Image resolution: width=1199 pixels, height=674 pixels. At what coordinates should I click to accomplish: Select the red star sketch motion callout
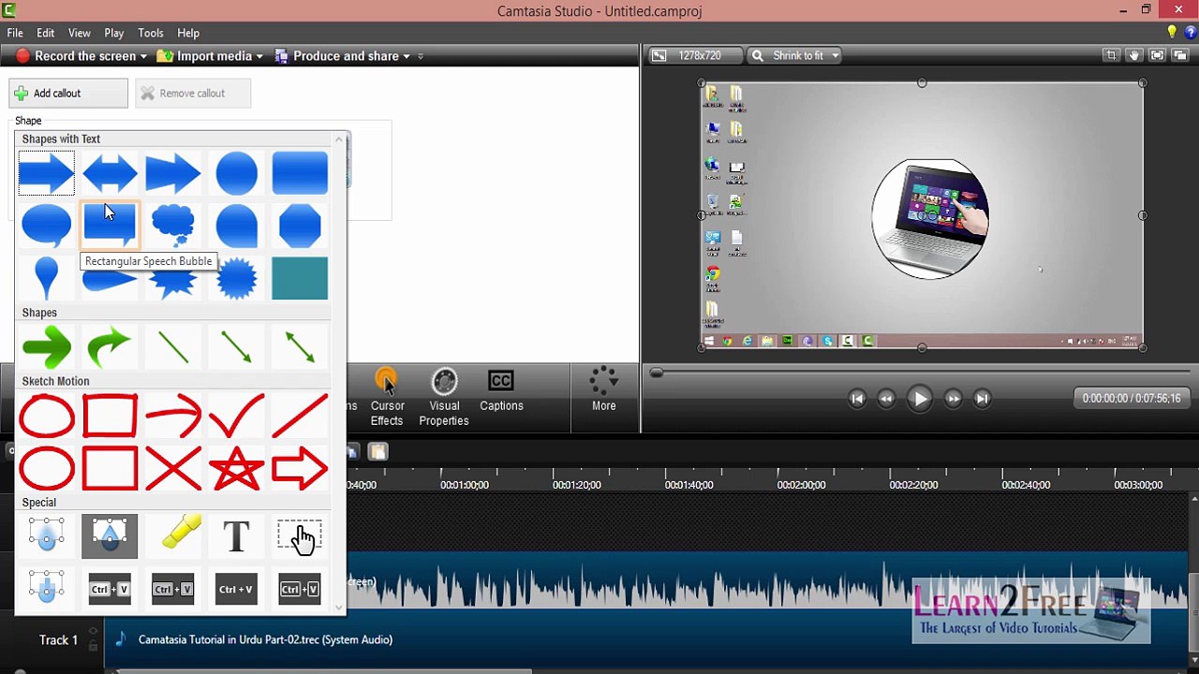[x=237, y=469]
